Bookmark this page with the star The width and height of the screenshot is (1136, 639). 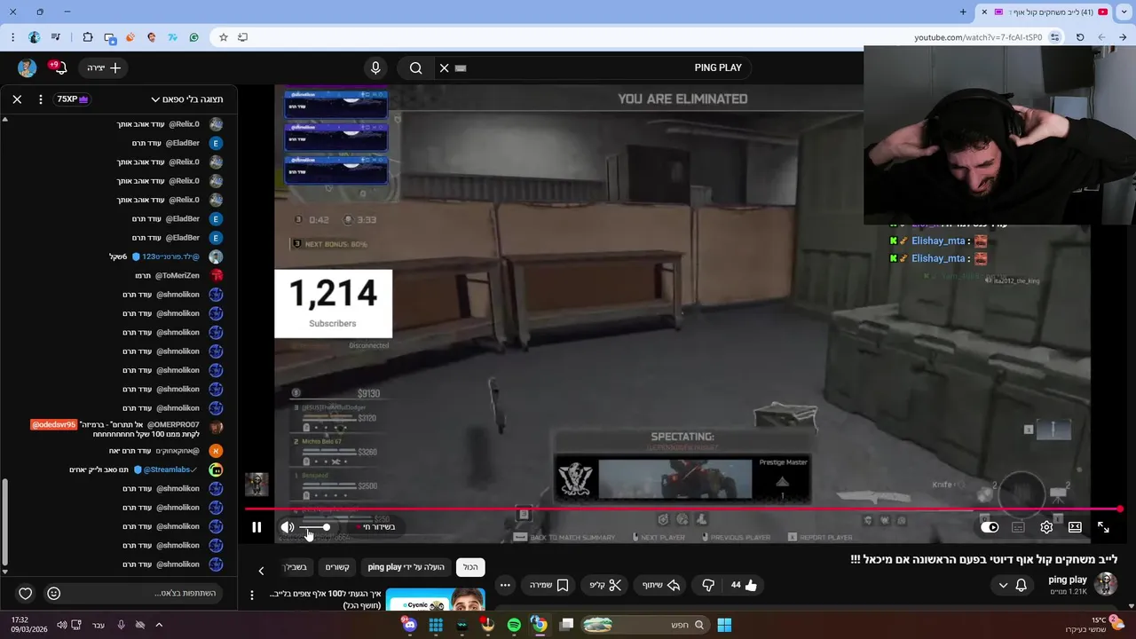(x=223, y=37)
